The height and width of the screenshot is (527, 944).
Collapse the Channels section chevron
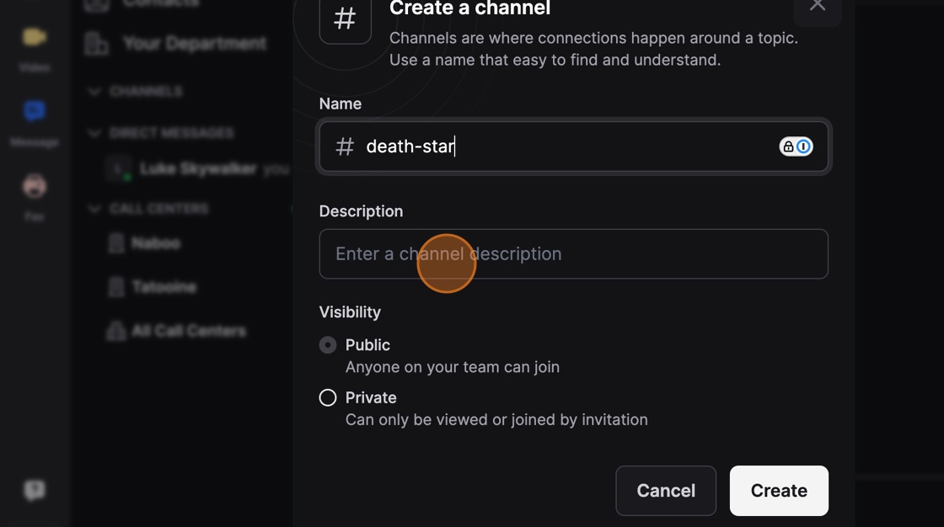(94, 92)
